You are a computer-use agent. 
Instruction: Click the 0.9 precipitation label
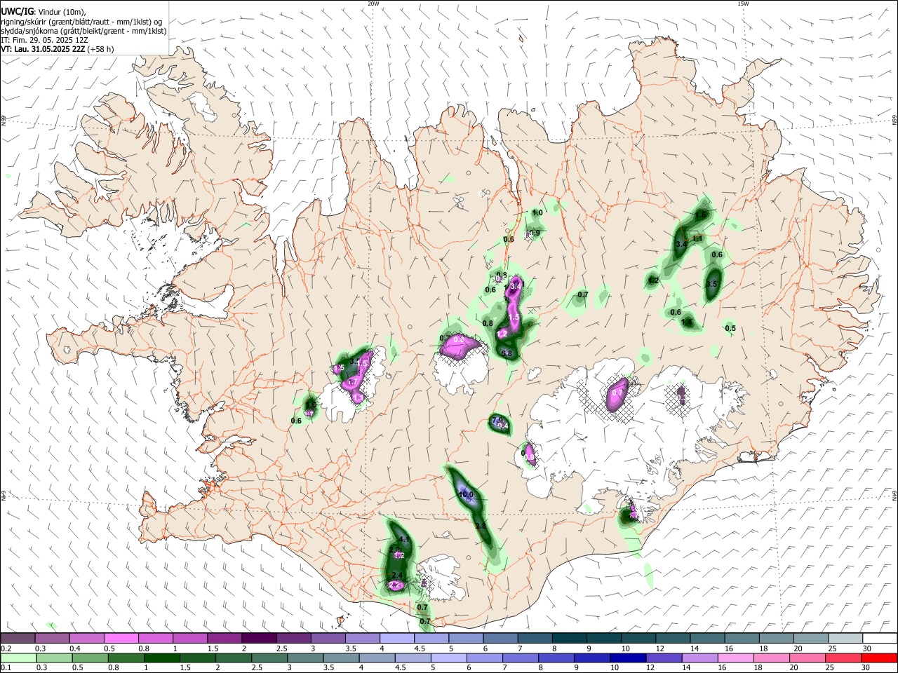535,233
